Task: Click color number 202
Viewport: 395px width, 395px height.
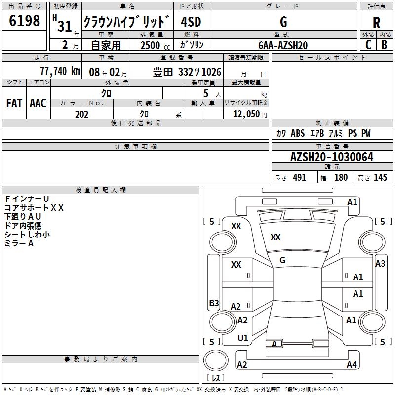Action: click(x=81, y=114)
